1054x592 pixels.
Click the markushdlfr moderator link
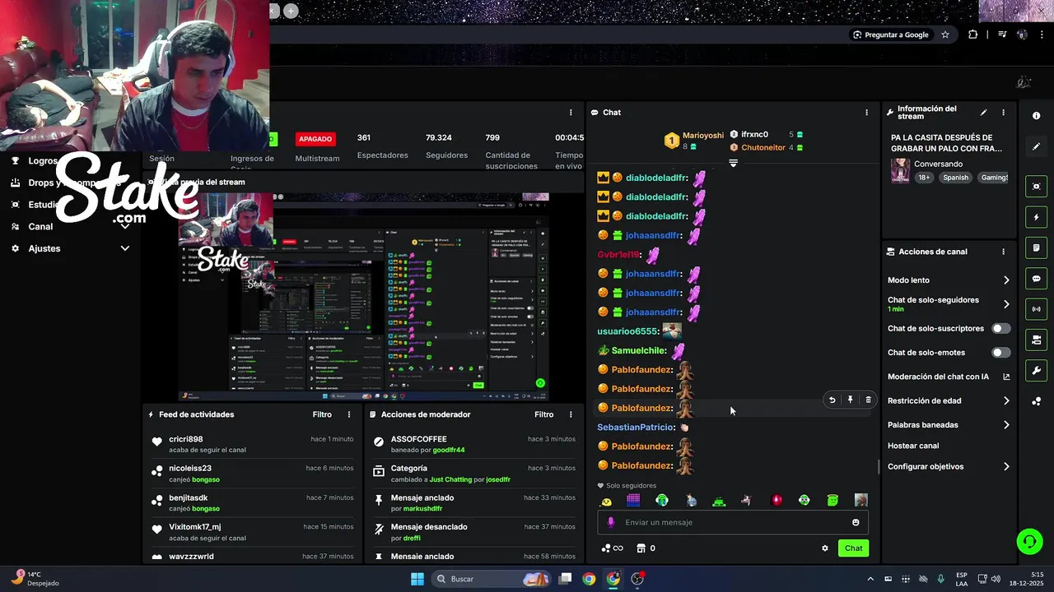click(x=422, y=509)
